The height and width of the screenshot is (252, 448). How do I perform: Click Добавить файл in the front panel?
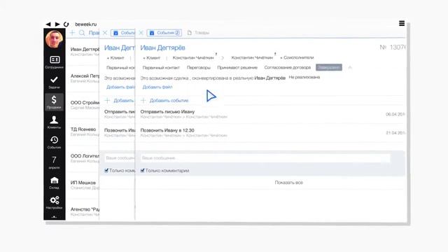click(157, 87)
